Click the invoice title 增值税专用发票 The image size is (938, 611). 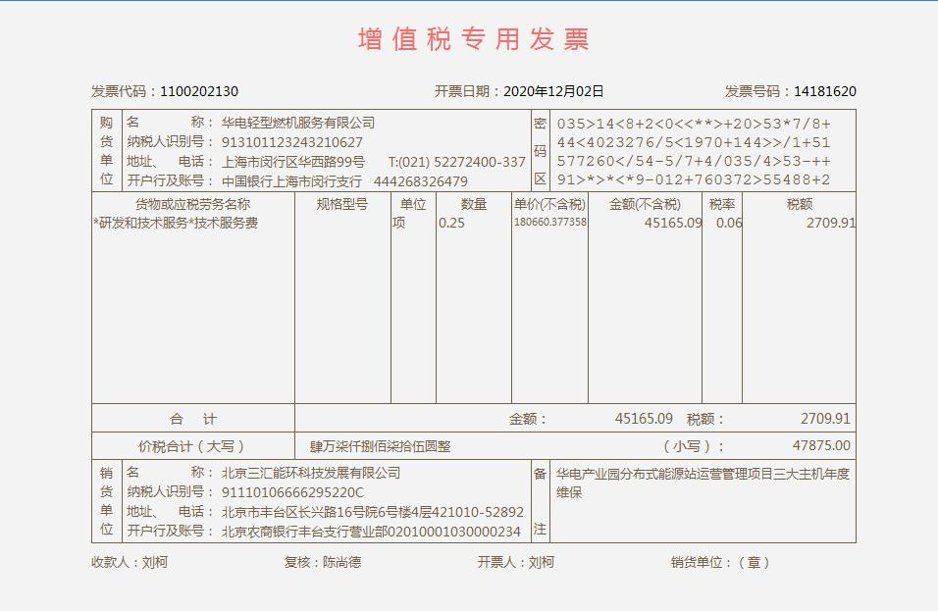[x=473, y=39]
